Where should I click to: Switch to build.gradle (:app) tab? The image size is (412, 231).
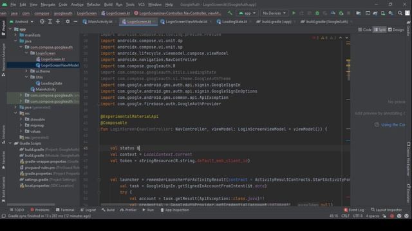coord(274,21)
